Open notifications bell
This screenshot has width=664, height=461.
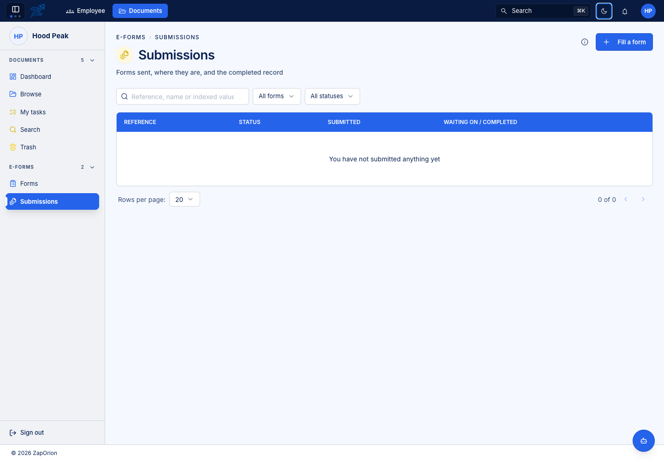[625, 11]
